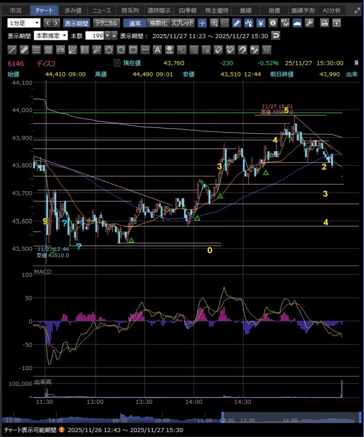Click the text annotation 'A' tool
Viewport: 364px width, 437px height.
tap(157, 50)
